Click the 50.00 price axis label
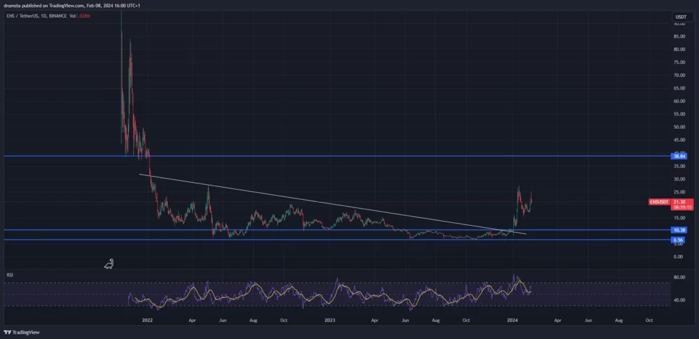Screen dimensions: 699x339 679,127
